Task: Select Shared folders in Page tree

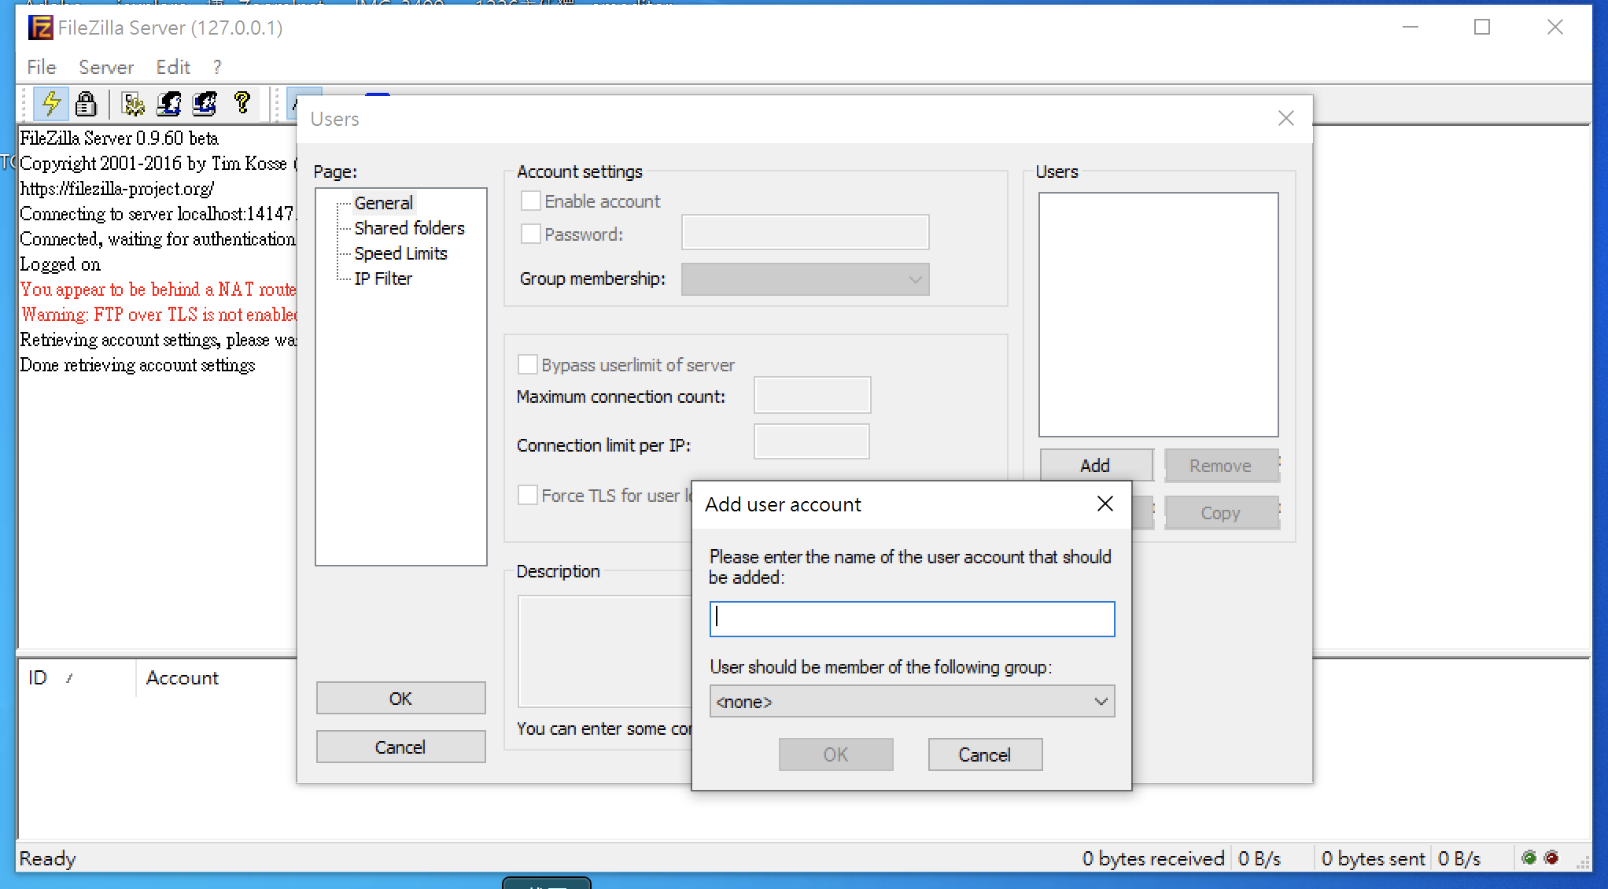Action: [409, 228]
